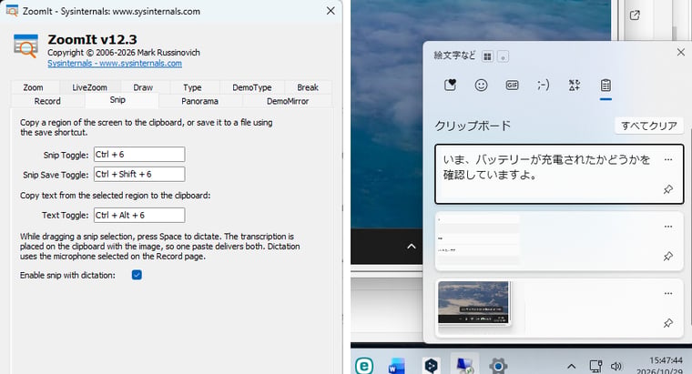Click the small dot icon beside 絵文字など
Viewport: 692px width, 374px height.
(503, 56)
